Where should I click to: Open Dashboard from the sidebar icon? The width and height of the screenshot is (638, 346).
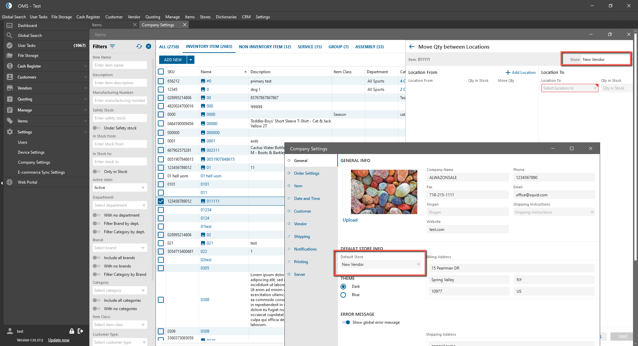[10, 26]
